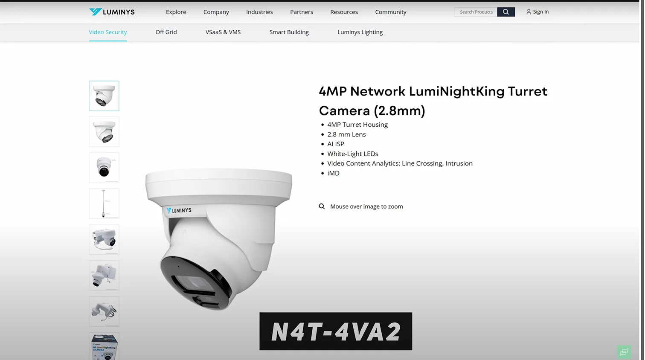
Task: Open the Luminys Lighting tab
Action: (360, 32)
